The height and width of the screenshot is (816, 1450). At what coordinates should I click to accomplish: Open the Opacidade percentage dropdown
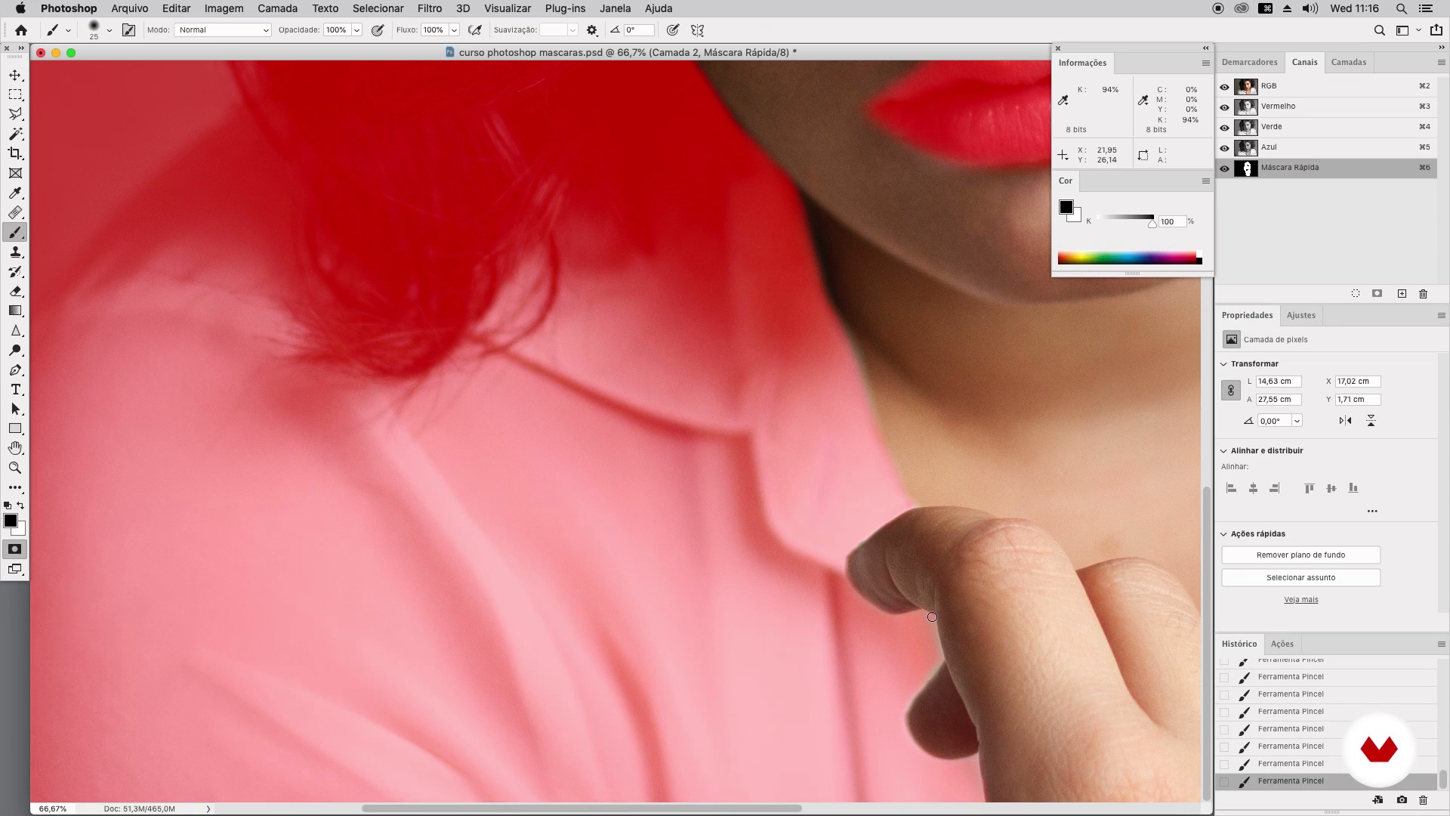(356, 30)
